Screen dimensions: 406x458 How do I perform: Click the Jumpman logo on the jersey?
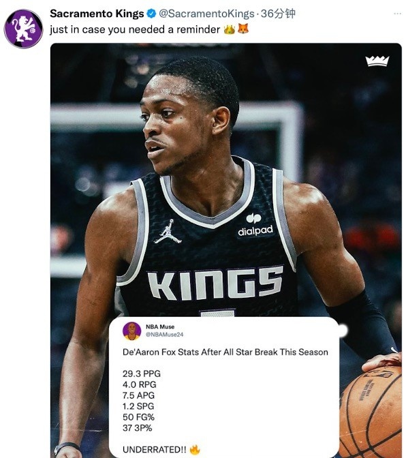(x=168, y=231)
